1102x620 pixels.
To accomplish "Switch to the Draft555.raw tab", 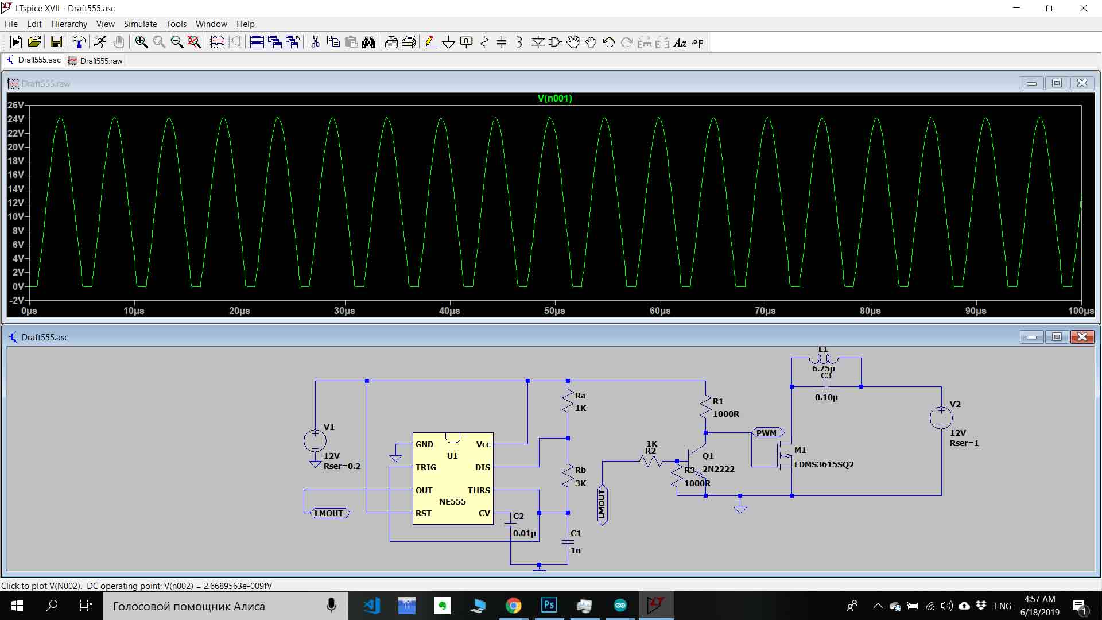I will coord(96,61).
